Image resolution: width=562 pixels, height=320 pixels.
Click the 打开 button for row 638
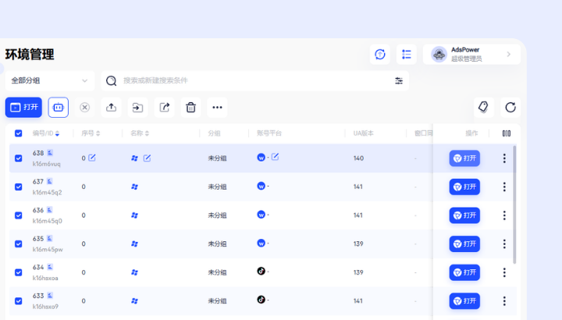tap(464, 158)
